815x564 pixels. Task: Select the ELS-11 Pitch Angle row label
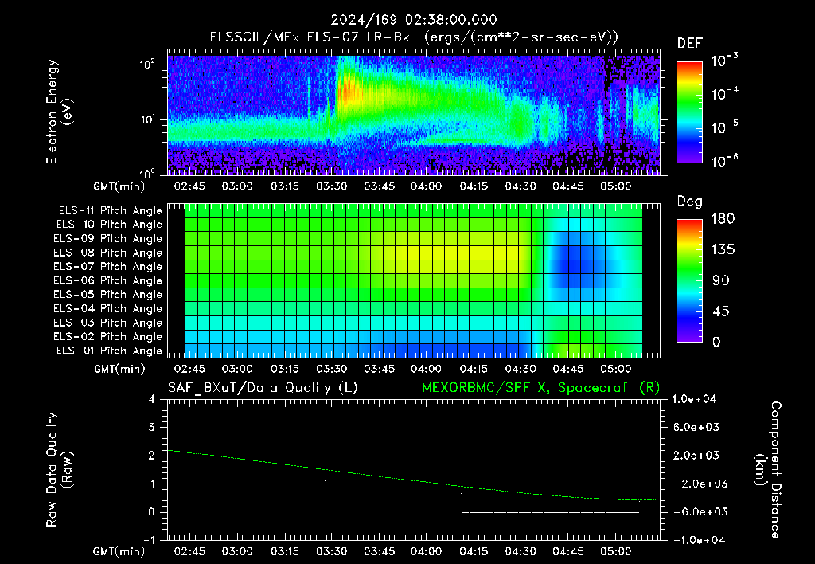tap(110, 211)
